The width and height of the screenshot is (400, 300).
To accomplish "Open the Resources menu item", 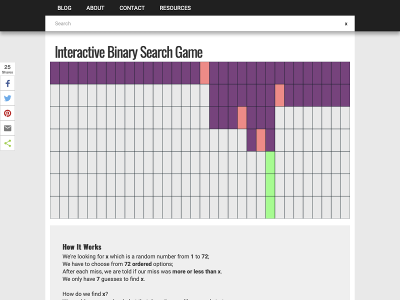I will pos(175,8).
